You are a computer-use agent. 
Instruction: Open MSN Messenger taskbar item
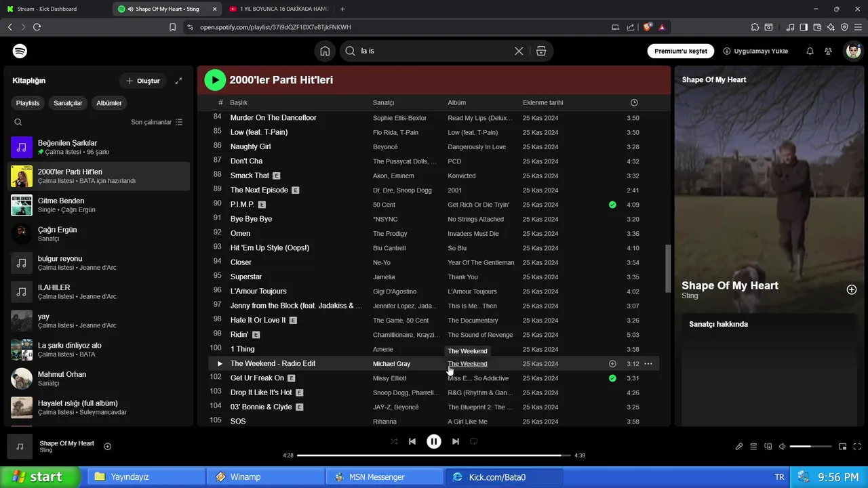384,477
